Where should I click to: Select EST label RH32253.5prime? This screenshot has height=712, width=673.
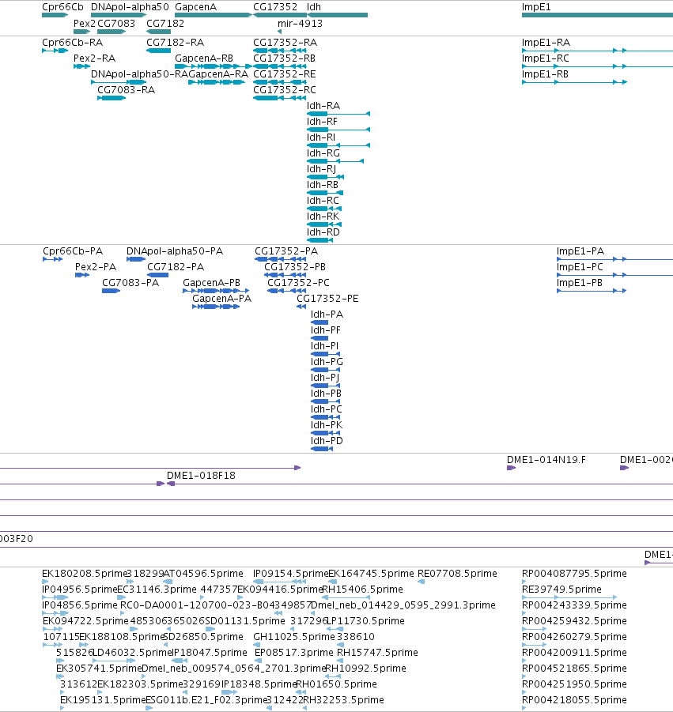pyautogui.click(x=344, y=700)
